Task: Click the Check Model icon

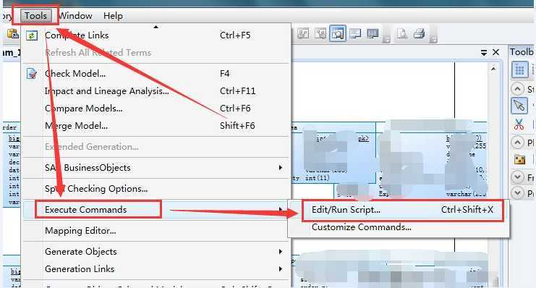Action: pos(32,74)
